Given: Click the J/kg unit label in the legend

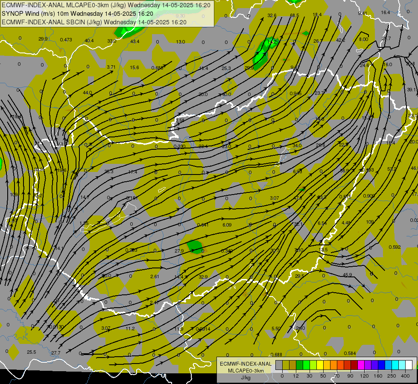Looking at the screenshot, I should tap(246, 378).
